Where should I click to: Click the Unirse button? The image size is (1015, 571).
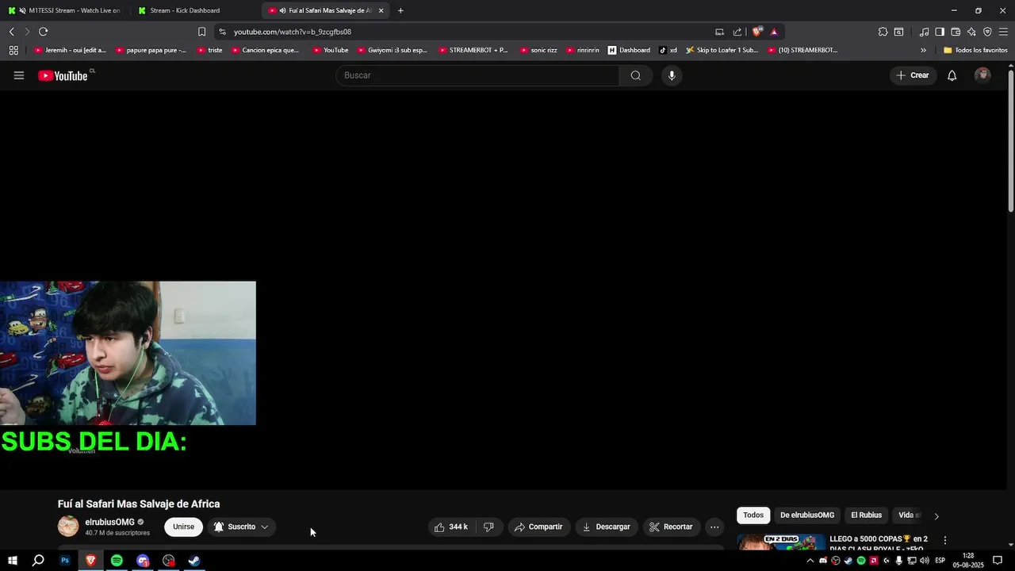point(183,527)
